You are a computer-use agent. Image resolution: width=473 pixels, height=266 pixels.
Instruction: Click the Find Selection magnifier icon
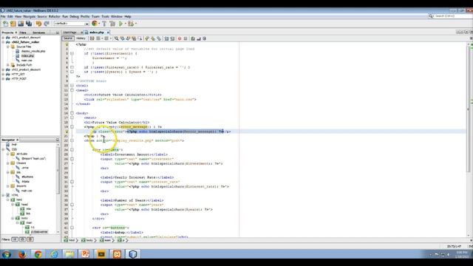116,38
